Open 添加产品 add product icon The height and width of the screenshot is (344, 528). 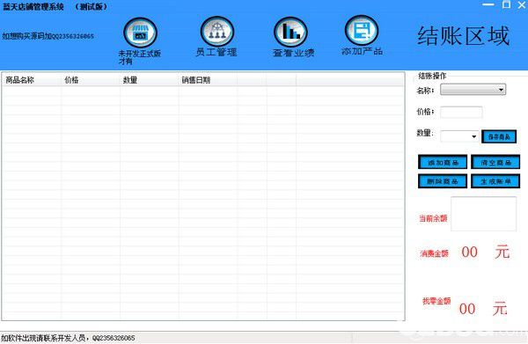point(362,31)
